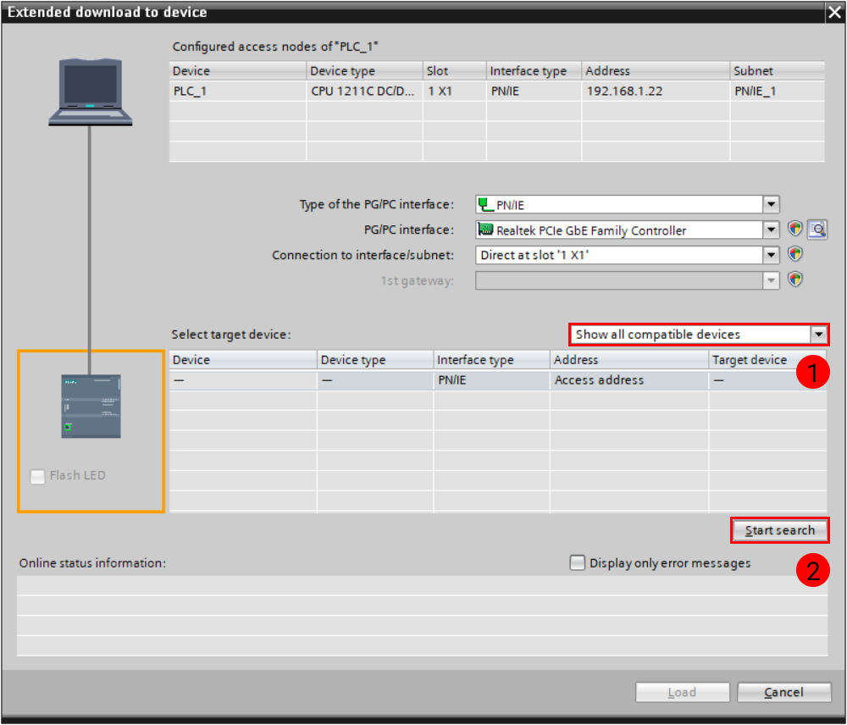
Task: Click the 1 X1 slot cell
Action: coord(455,91)
